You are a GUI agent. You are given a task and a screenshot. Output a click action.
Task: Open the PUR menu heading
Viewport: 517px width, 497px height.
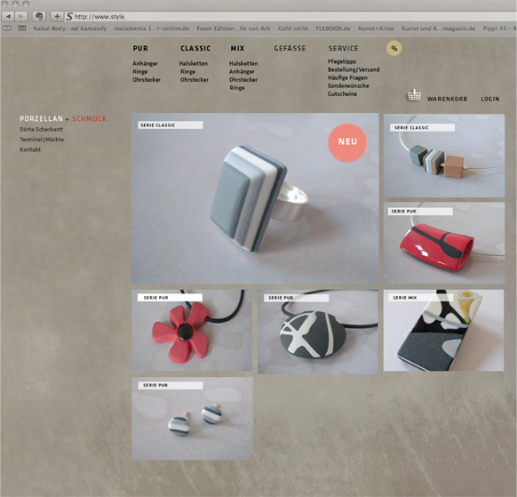[x=140, y=49]
